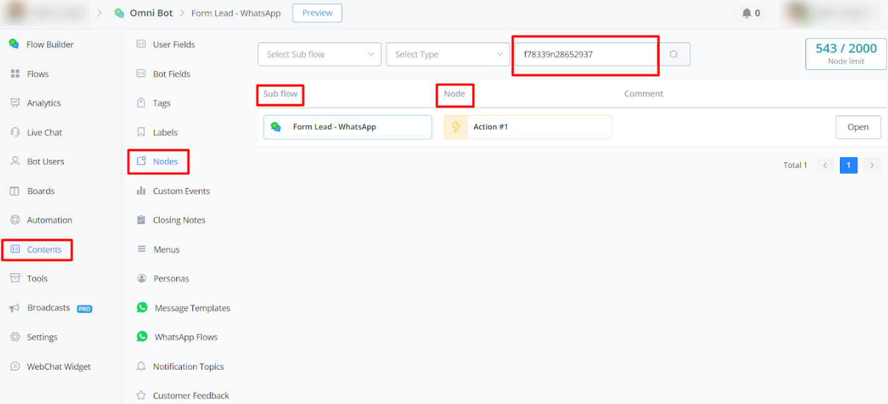Select page 1 in pagination
This screenshot has width=888, height=404.
click(848, 165)
